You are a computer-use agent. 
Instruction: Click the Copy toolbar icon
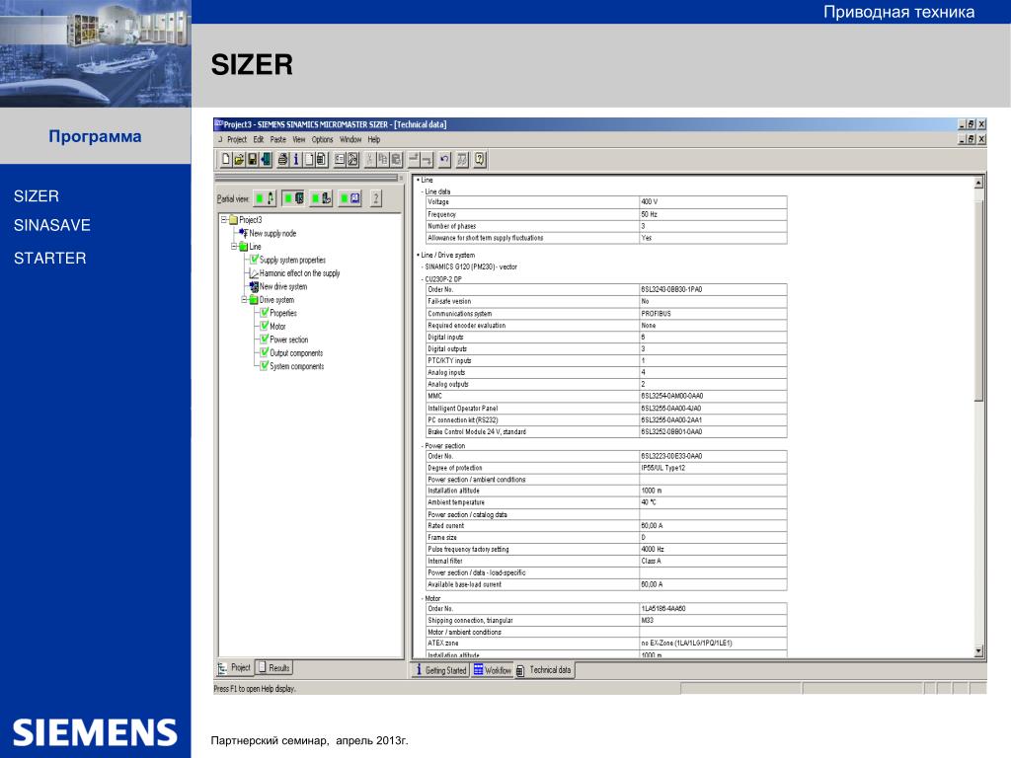[383, 159]
